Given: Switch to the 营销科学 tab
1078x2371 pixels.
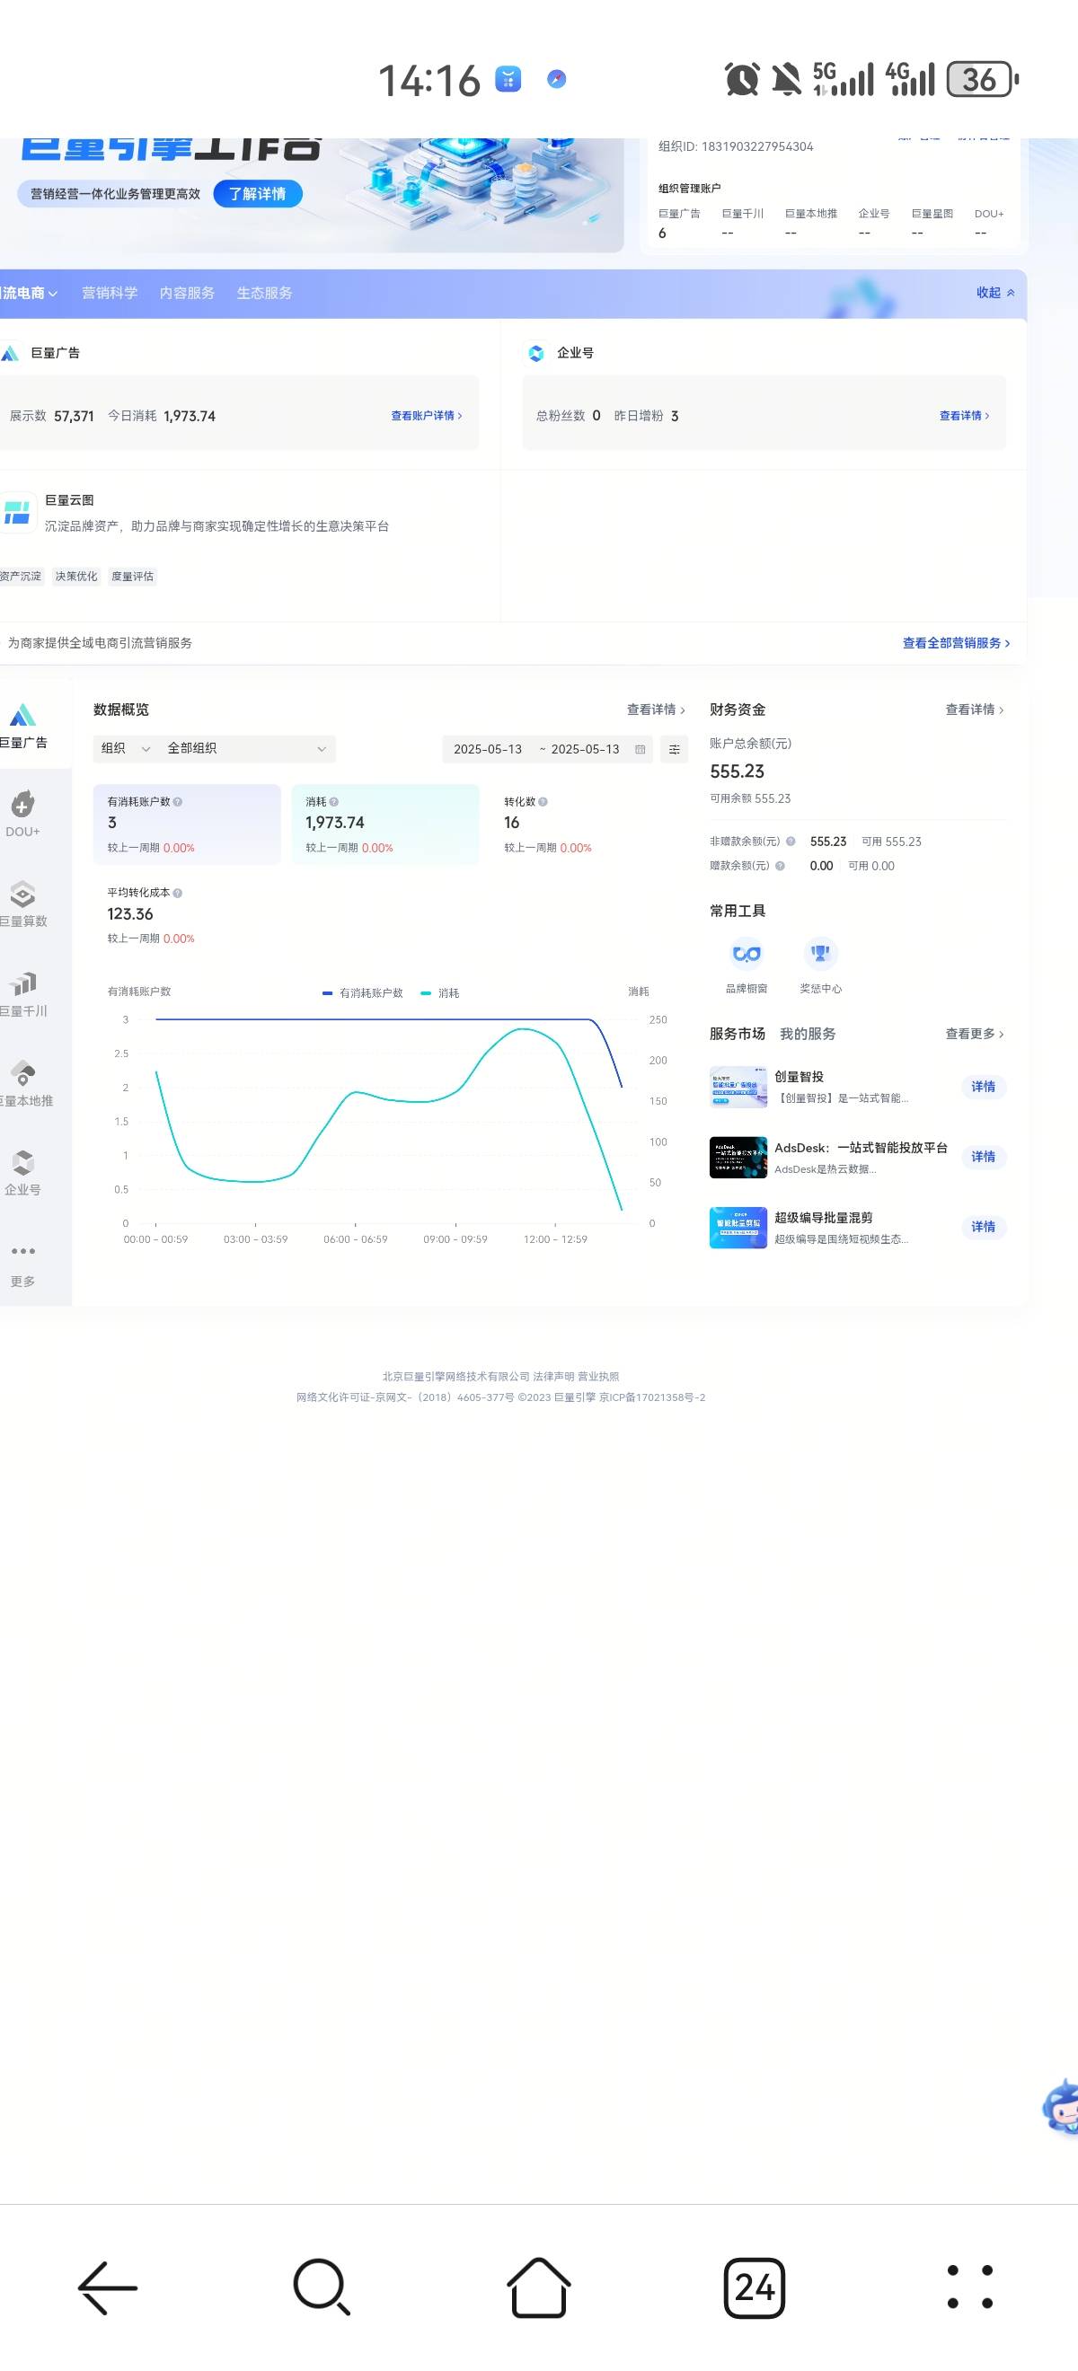Looking at the screenshot, I should (x=110, y=293).
